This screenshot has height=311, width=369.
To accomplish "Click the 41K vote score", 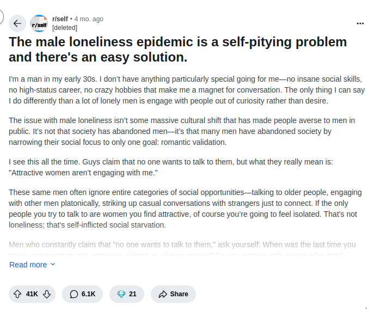I will [x=32, y=294].
